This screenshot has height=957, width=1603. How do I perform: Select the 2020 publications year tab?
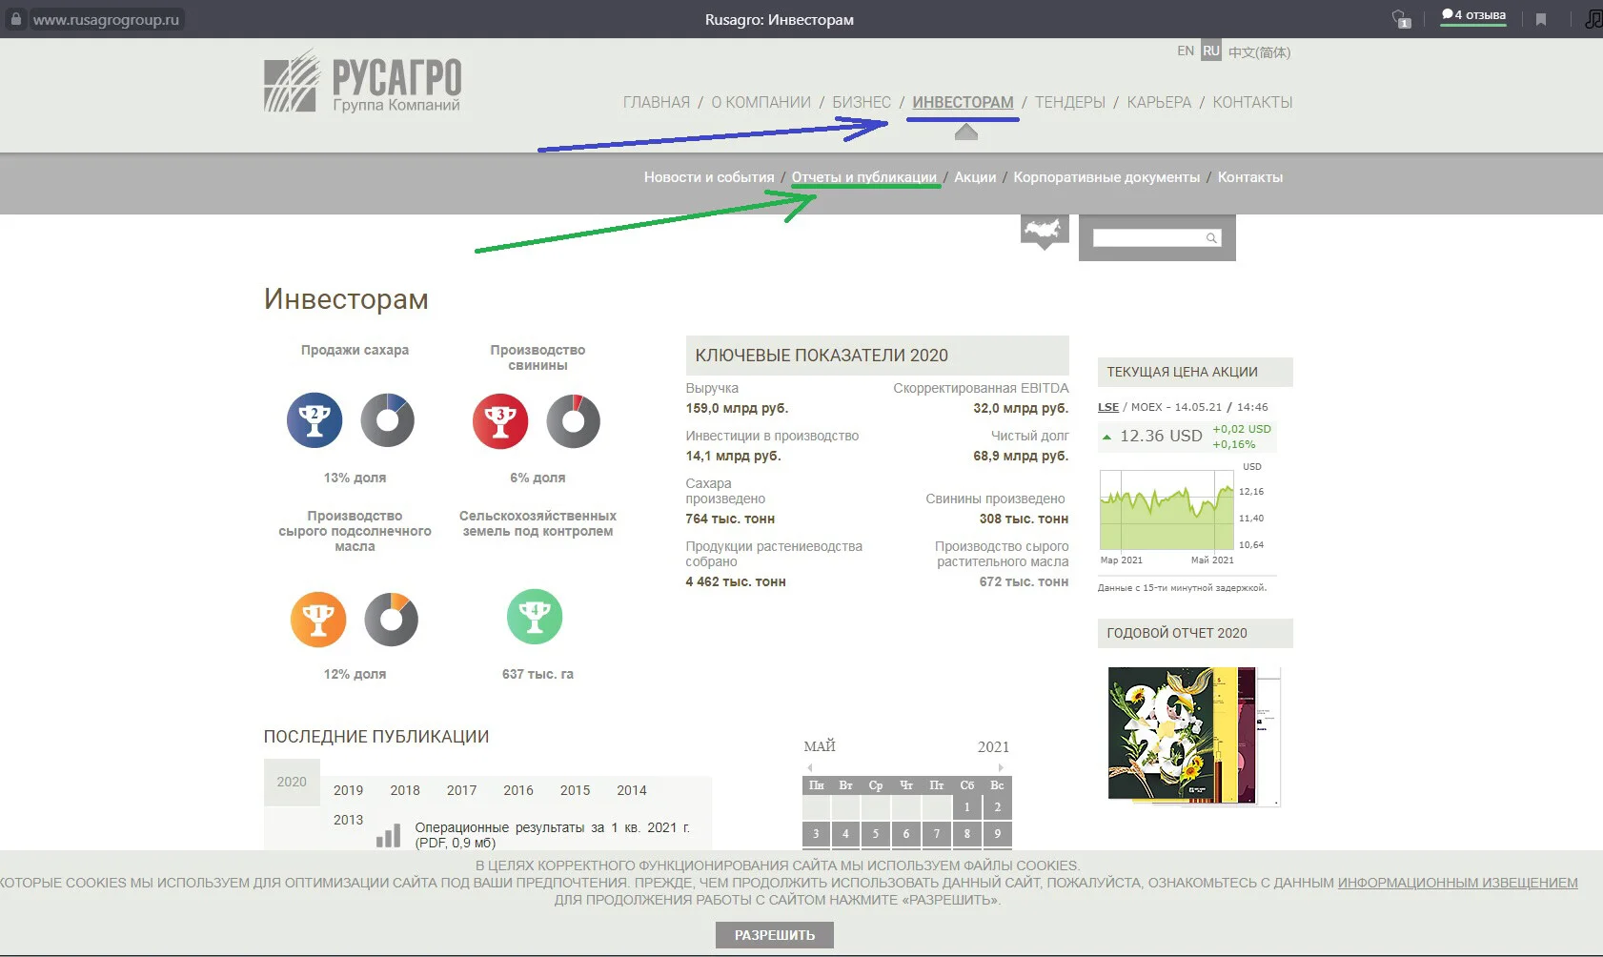(x=292, y=782)
